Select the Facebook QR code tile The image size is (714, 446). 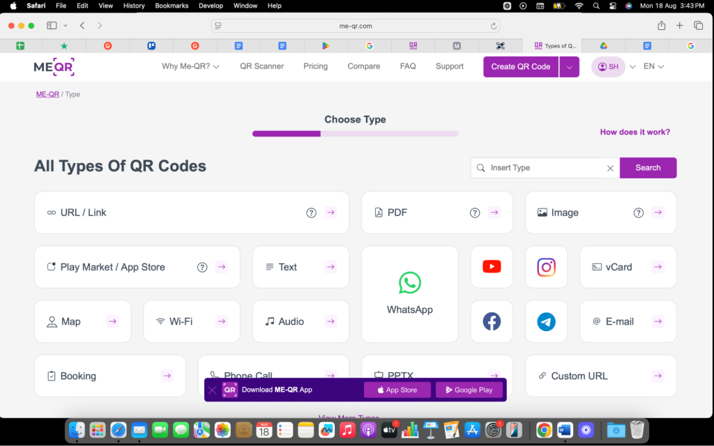pos(492,321)
